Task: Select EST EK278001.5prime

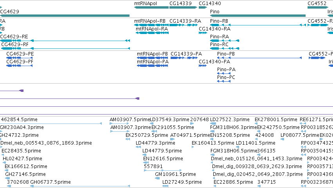Action: pos(276,120)
